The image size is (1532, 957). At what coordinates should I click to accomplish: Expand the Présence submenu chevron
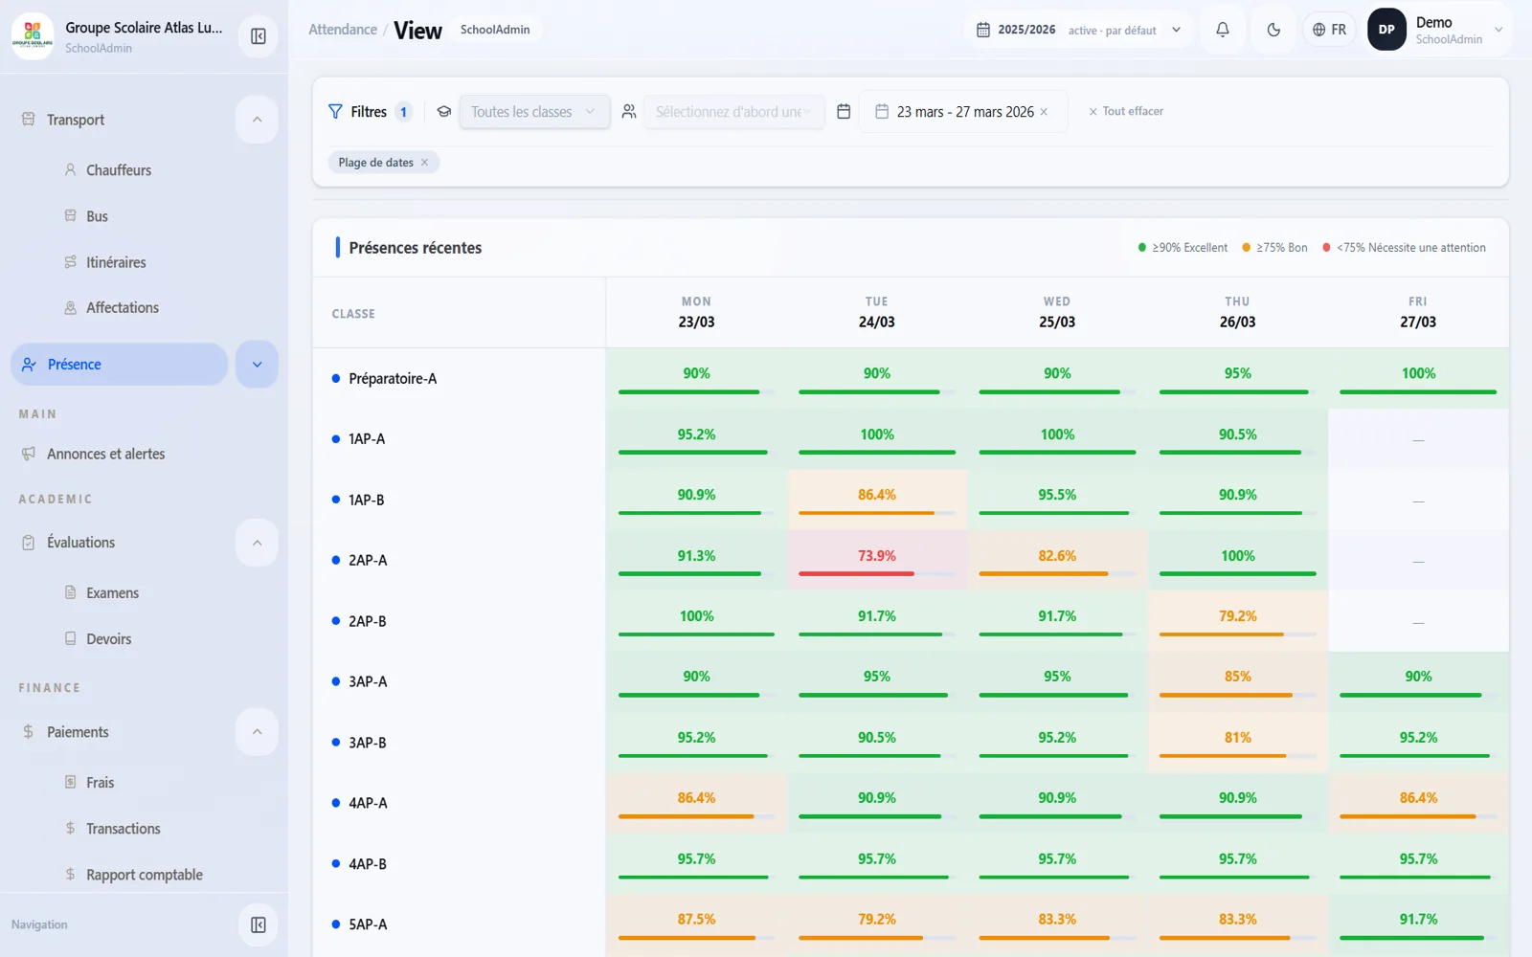pyautogui.click(x=258, y=365)
